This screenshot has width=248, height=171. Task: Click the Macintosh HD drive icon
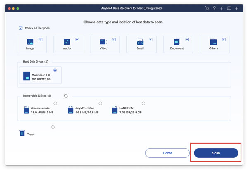tap(26, 76)
